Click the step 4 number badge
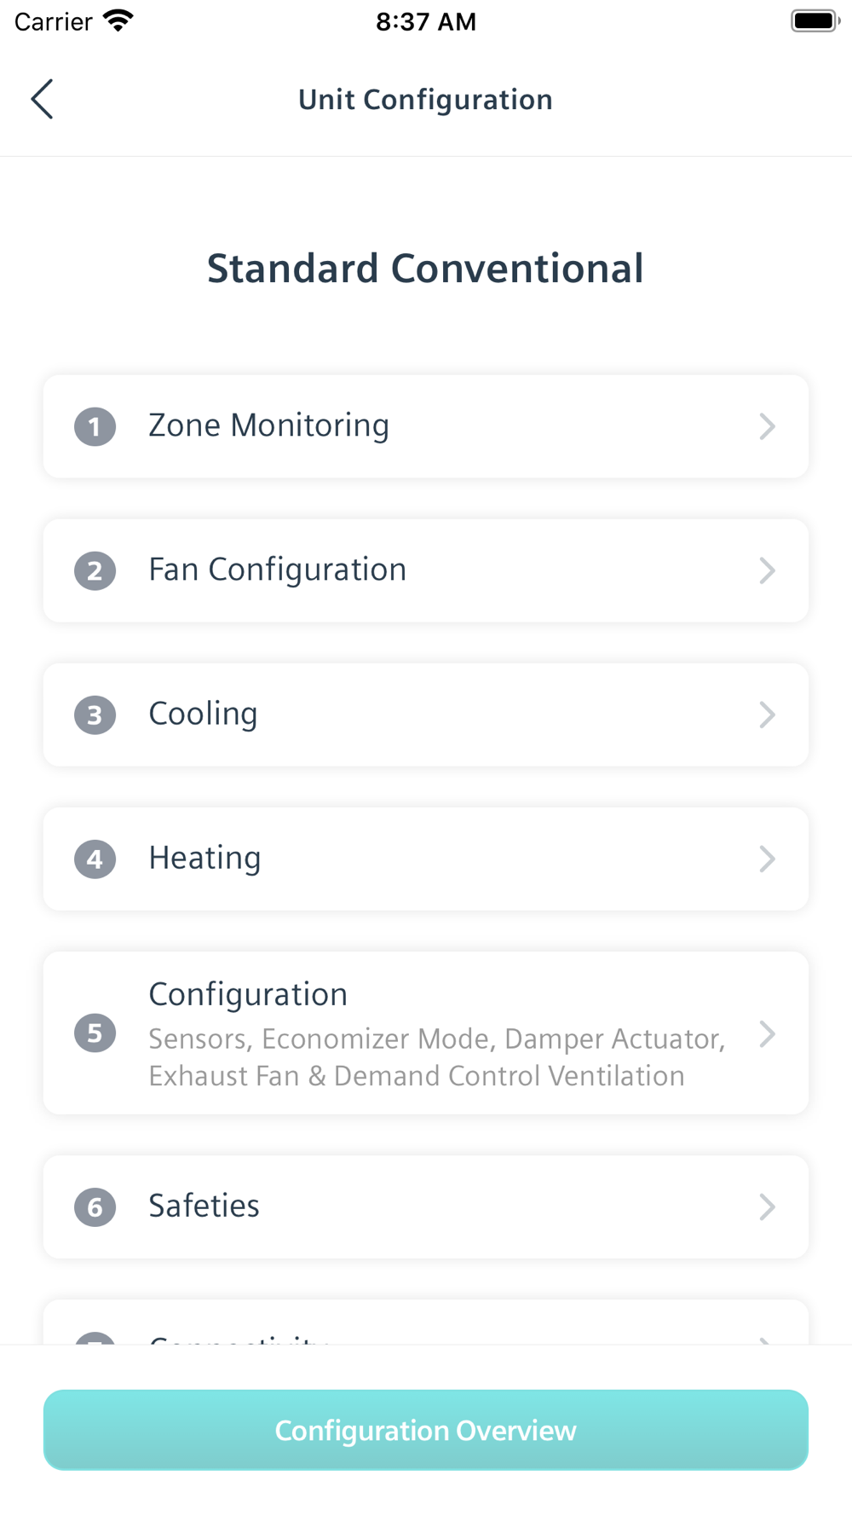 (x=95, y=859)
